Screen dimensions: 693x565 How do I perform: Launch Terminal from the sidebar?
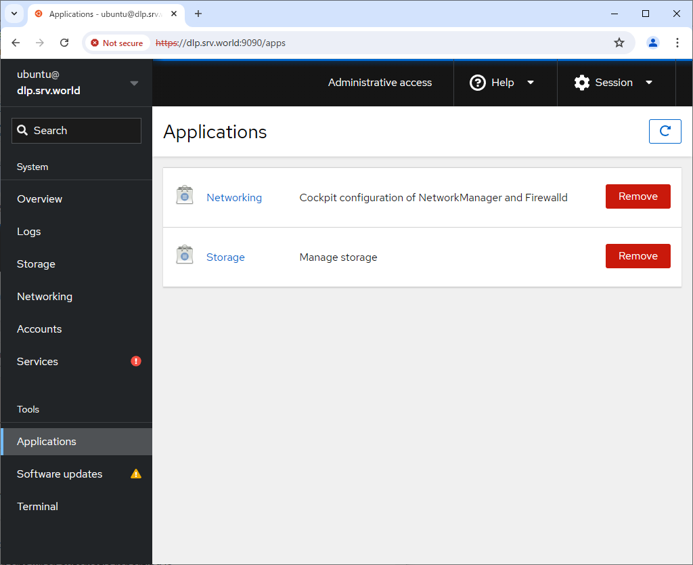point(76,507)
